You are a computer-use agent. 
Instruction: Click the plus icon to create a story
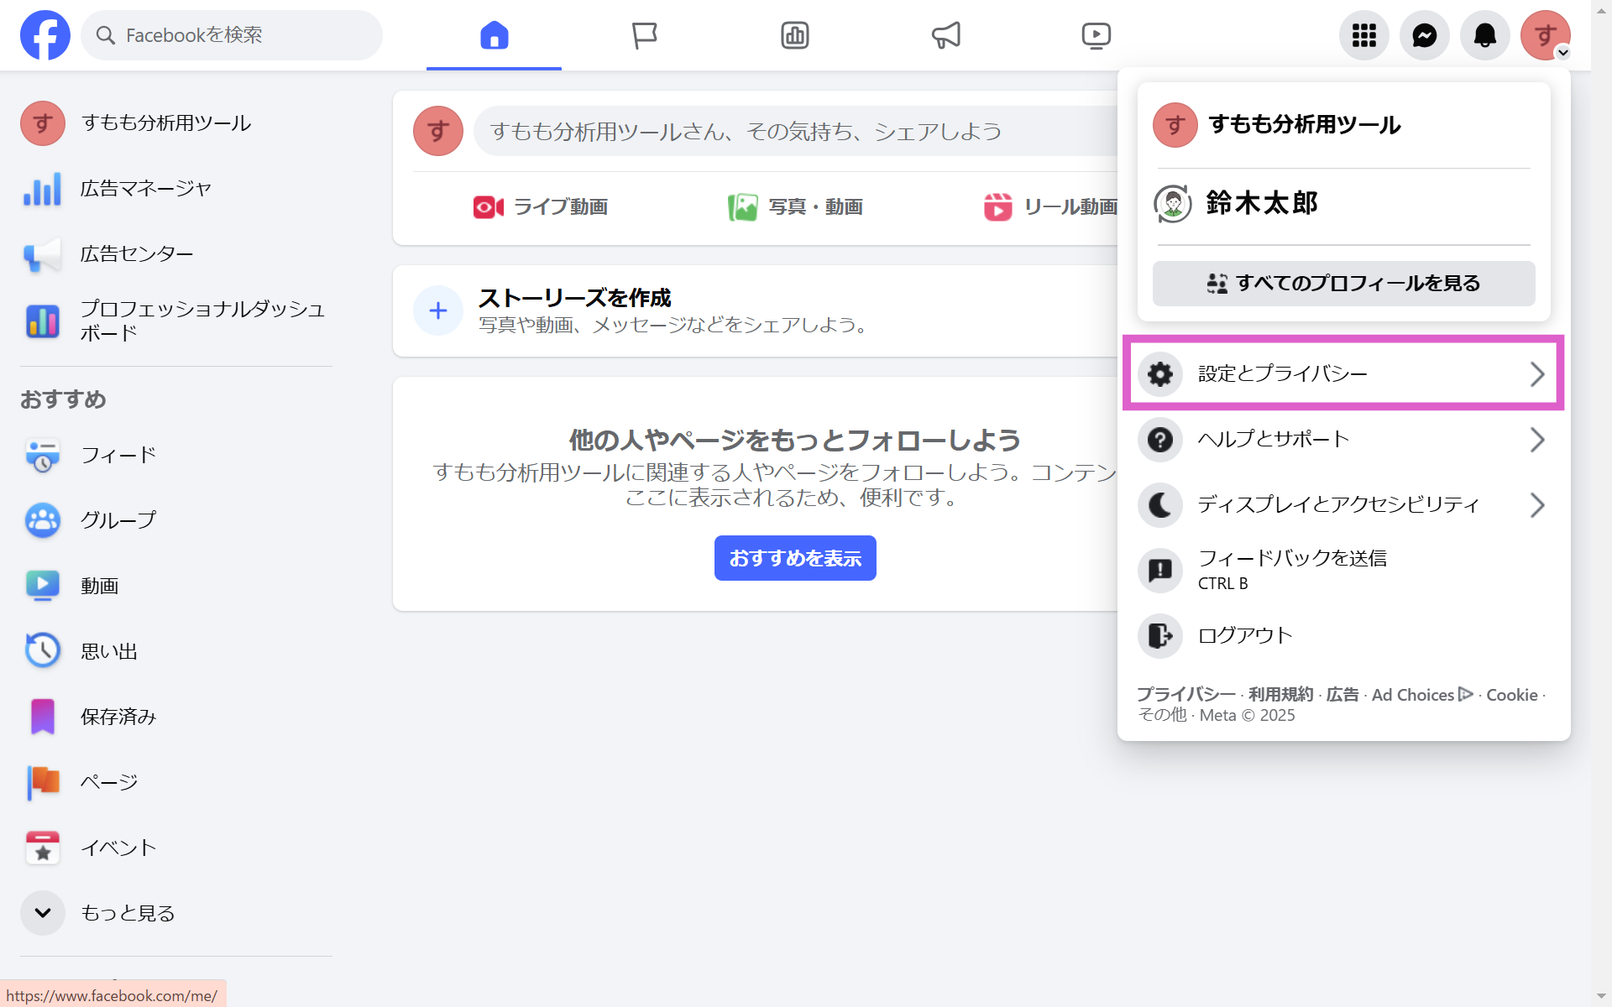pos(437,310)
